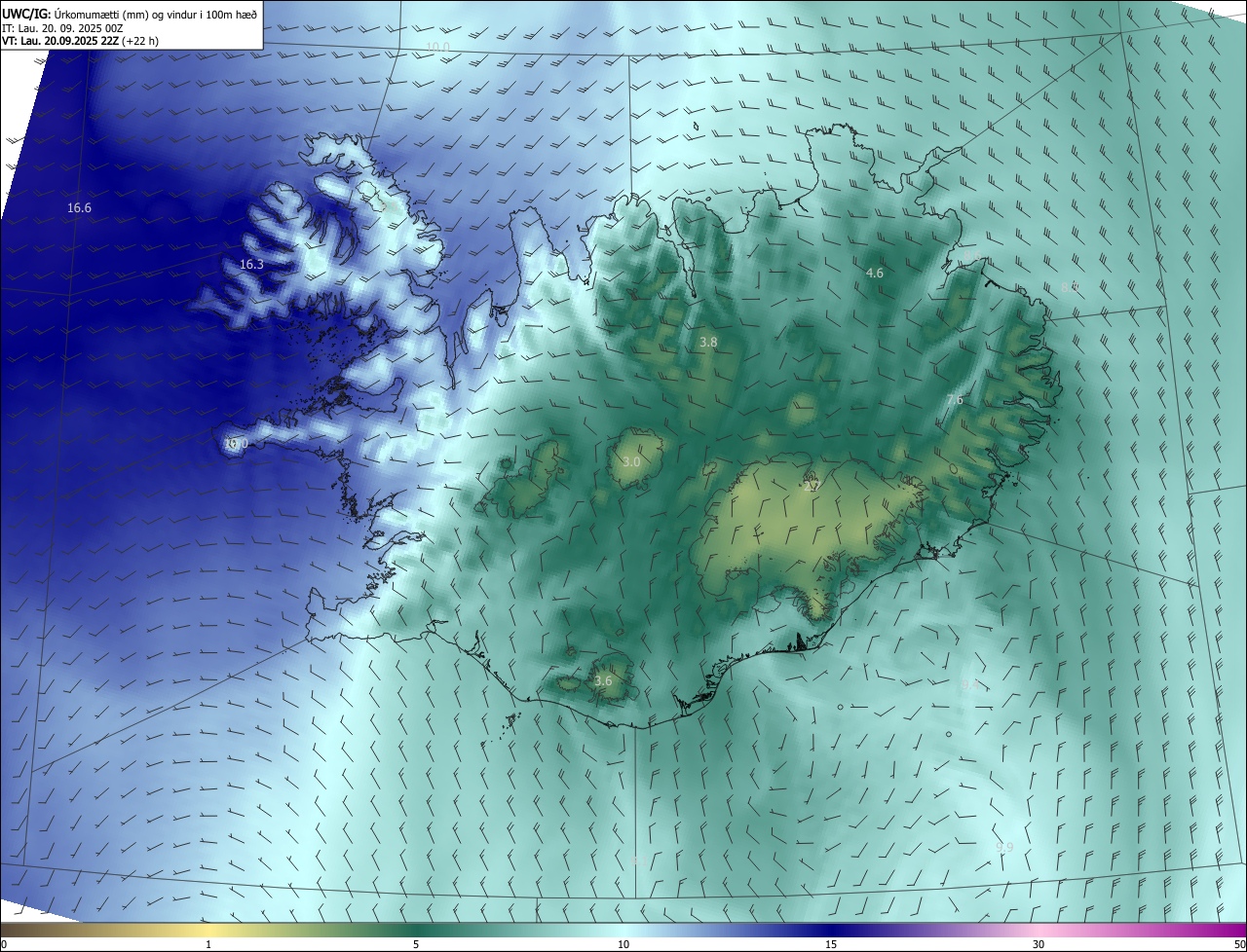The image size is (1247, 952).
Task: Click the colorbar tick label 0
Action: click(3, 945)
